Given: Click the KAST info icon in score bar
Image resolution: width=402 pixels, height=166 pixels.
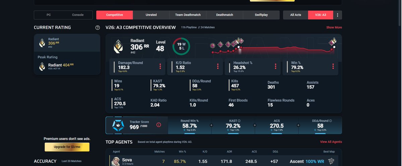Looking at the screenshot, I should 239,121.
